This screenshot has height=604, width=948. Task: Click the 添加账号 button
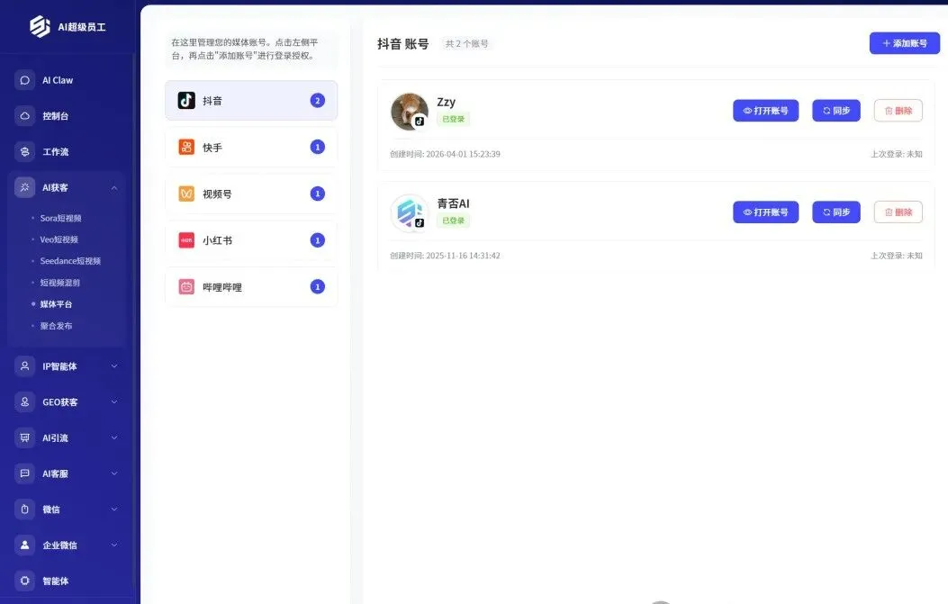[904, 43]
